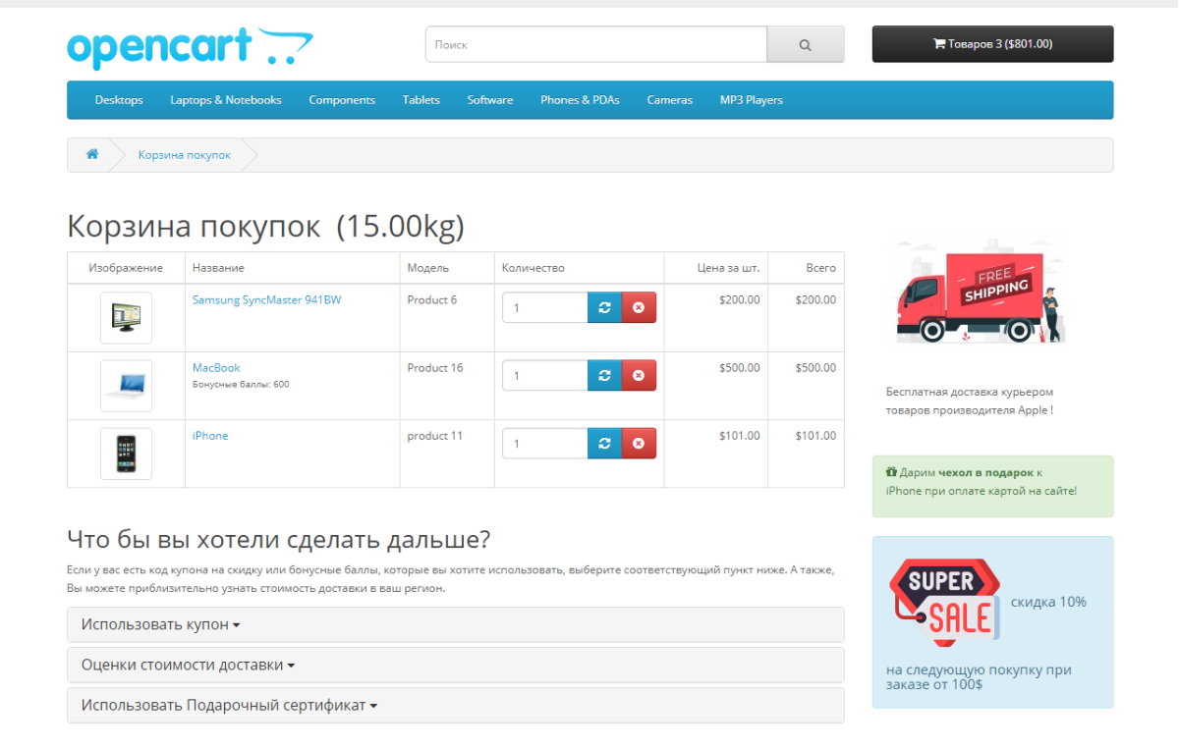Go to Software category
This screenshot has height=747, width=1179.
coord(490,100)
